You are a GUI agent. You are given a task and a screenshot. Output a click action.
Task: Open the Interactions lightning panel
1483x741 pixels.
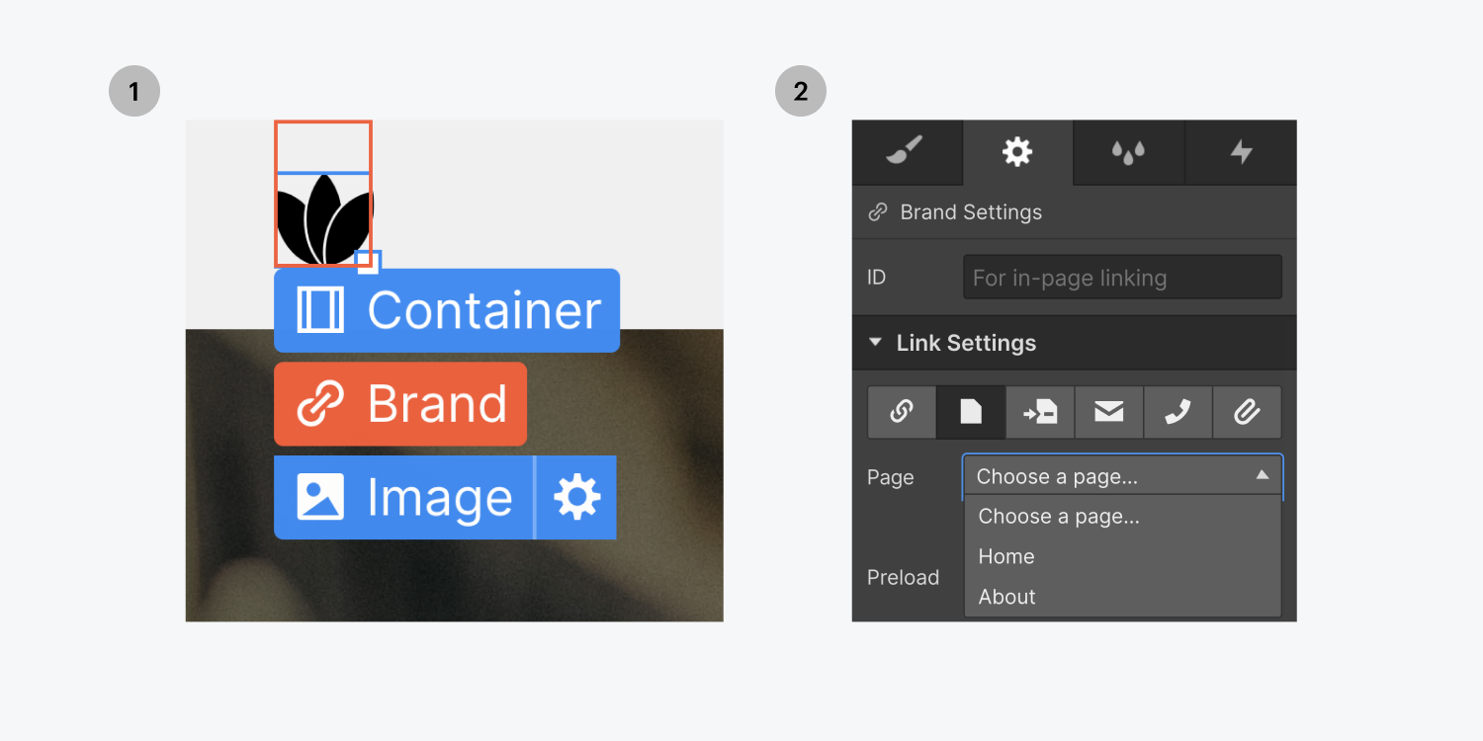click(1240, 152)
